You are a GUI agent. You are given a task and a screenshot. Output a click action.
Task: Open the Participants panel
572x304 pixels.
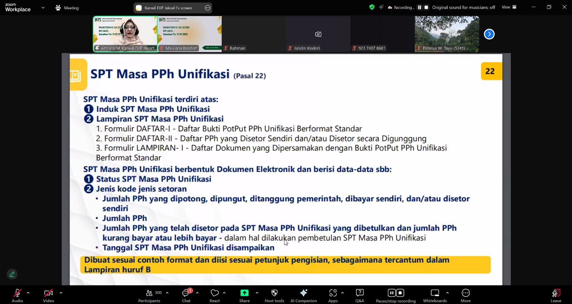pos(149,295)
